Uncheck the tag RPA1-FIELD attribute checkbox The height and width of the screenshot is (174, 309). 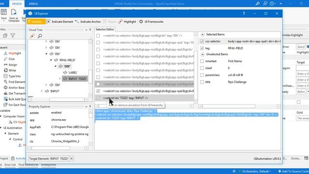point(202,48)
